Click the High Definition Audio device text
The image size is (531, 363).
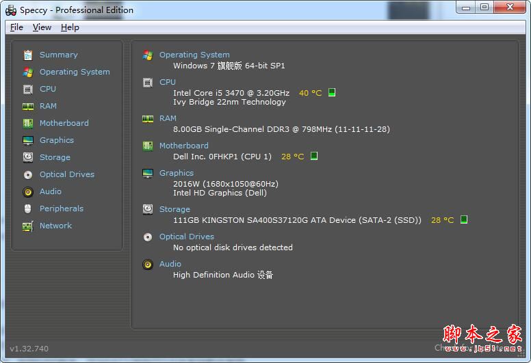[x=223, y=275]
